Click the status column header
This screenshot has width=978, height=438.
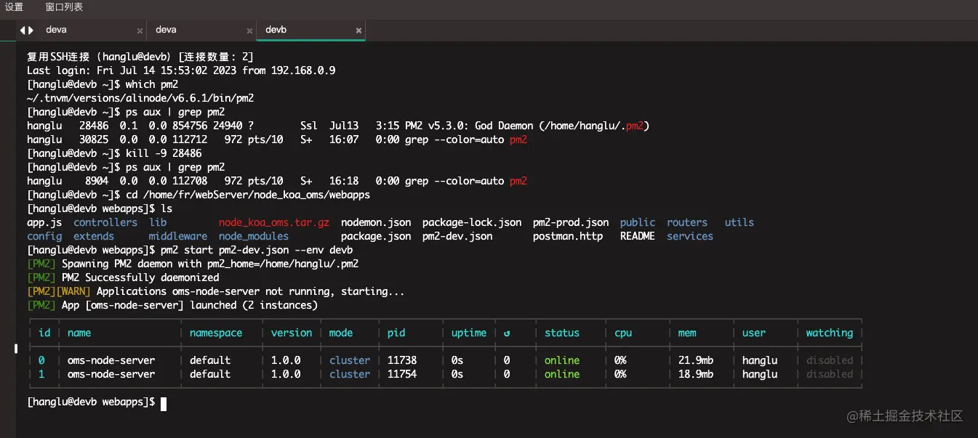pyautogui.click(x=562, y=333)
